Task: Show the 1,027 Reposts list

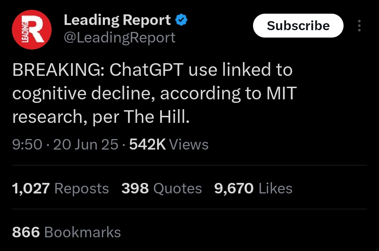Action: click(60, 189)
